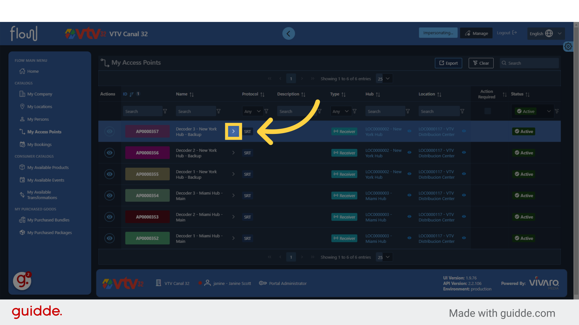Click the settings gear icon at top right
579x325 pixels.
[568, 46]
